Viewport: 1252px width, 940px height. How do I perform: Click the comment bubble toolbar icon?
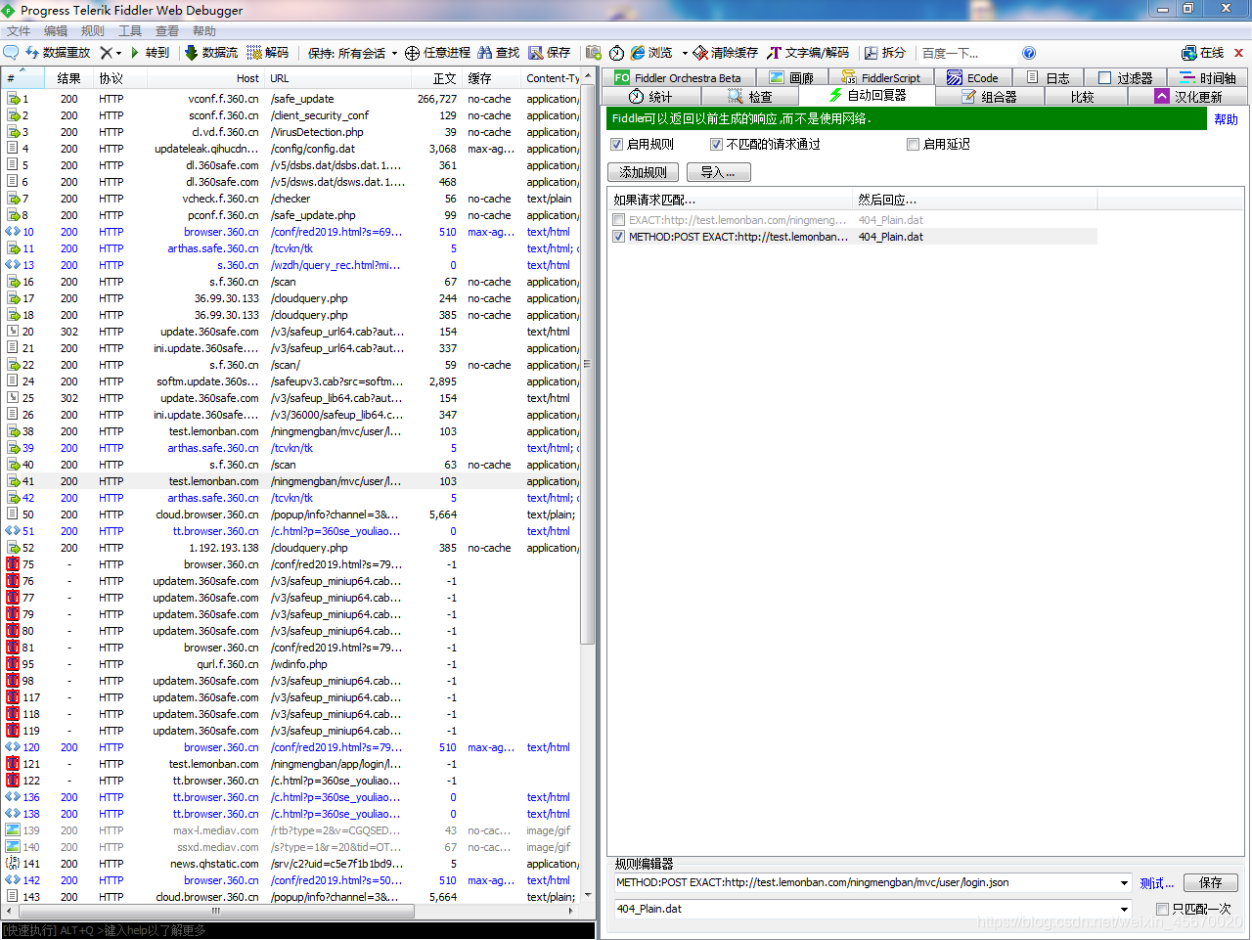[12, 53]
